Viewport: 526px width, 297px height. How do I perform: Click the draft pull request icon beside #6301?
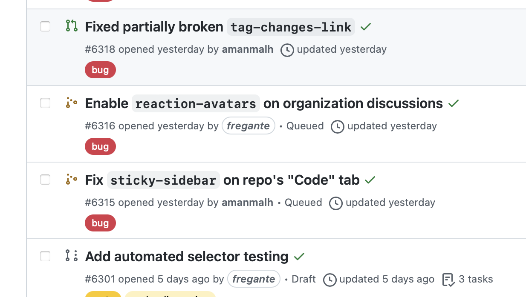pos(72,256)
